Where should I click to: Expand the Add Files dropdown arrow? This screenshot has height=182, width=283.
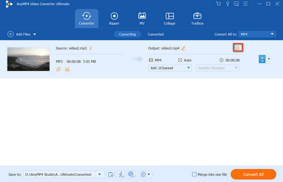click(x=34, y=34)
